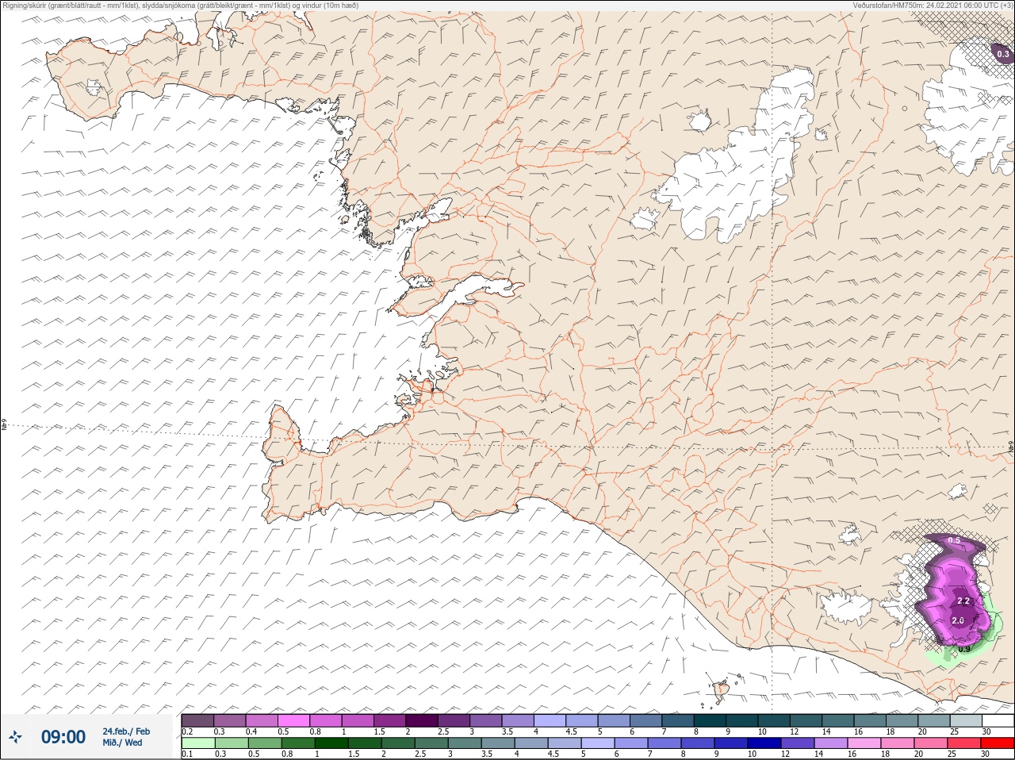The width and height of the screenshot is (1015, 760).
Task: Pick pale green bottom-row swatch between 0.1 and 0.3
Action: point(197,743)
